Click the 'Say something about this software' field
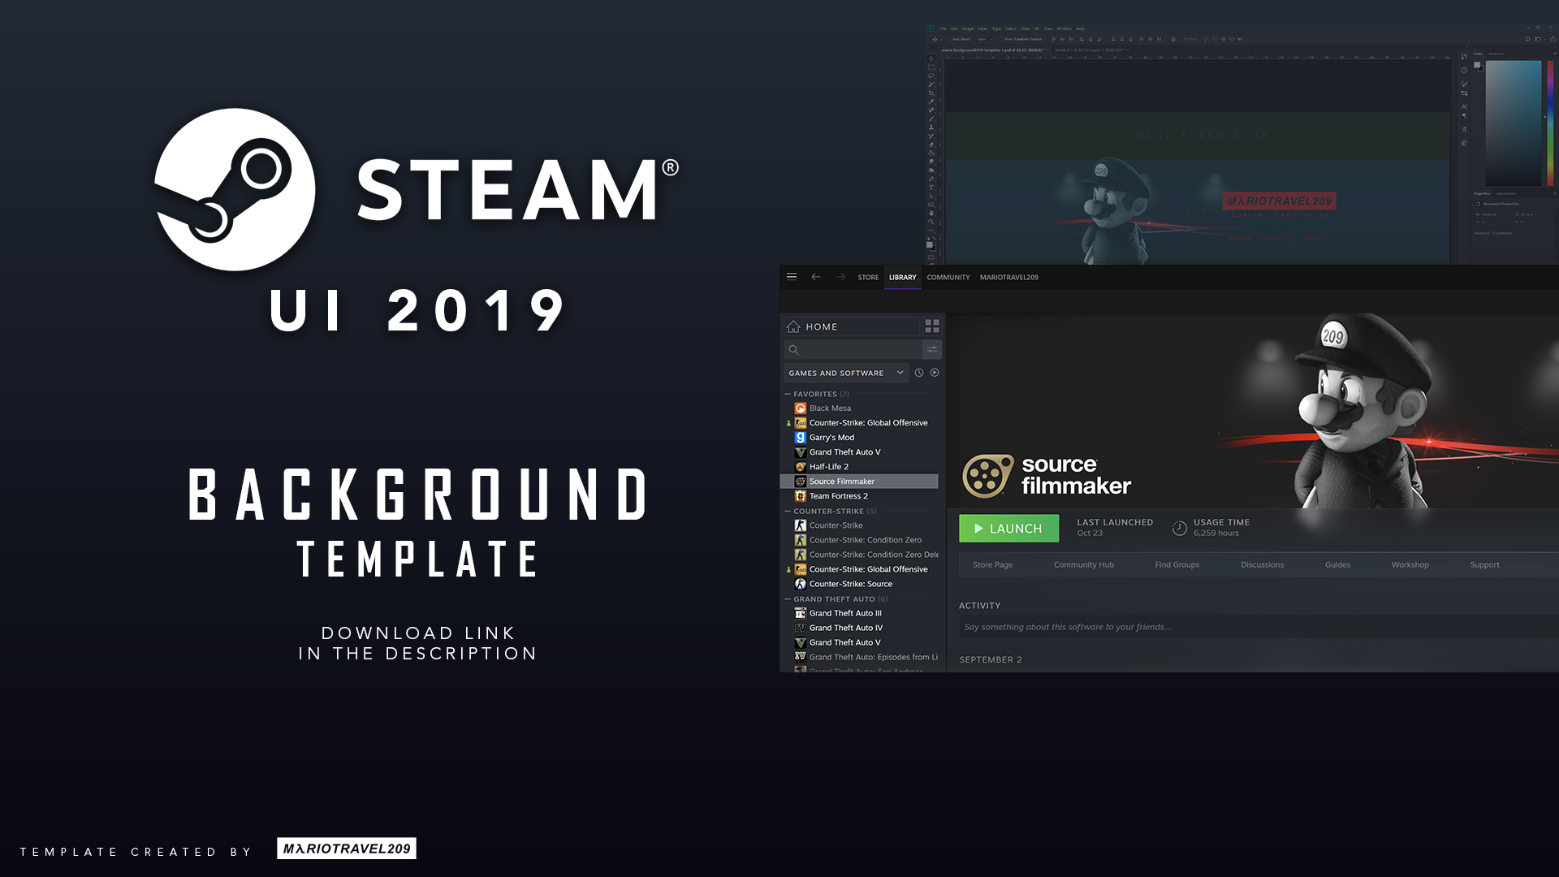Viewport: 1559px width, 877px height. (x=1259, y=626)
